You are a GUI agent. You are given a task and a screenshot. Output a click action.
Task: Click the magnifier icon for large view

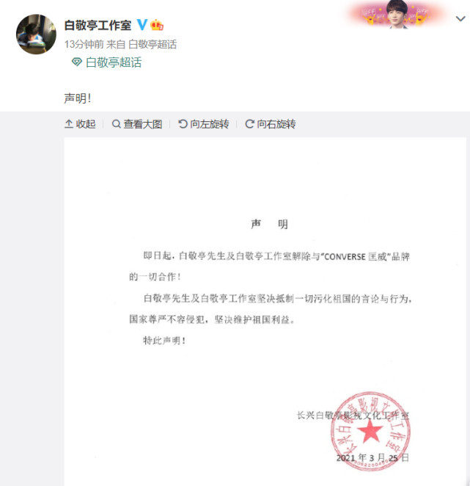(116, 124)
